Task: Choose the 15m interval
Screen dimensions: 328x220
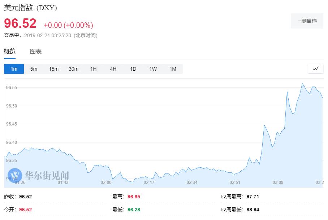Action: [x=53, y=69]
